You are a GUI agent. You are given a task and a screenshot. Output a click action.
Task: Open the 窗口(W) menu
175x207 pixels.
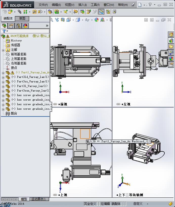[109, 5]
